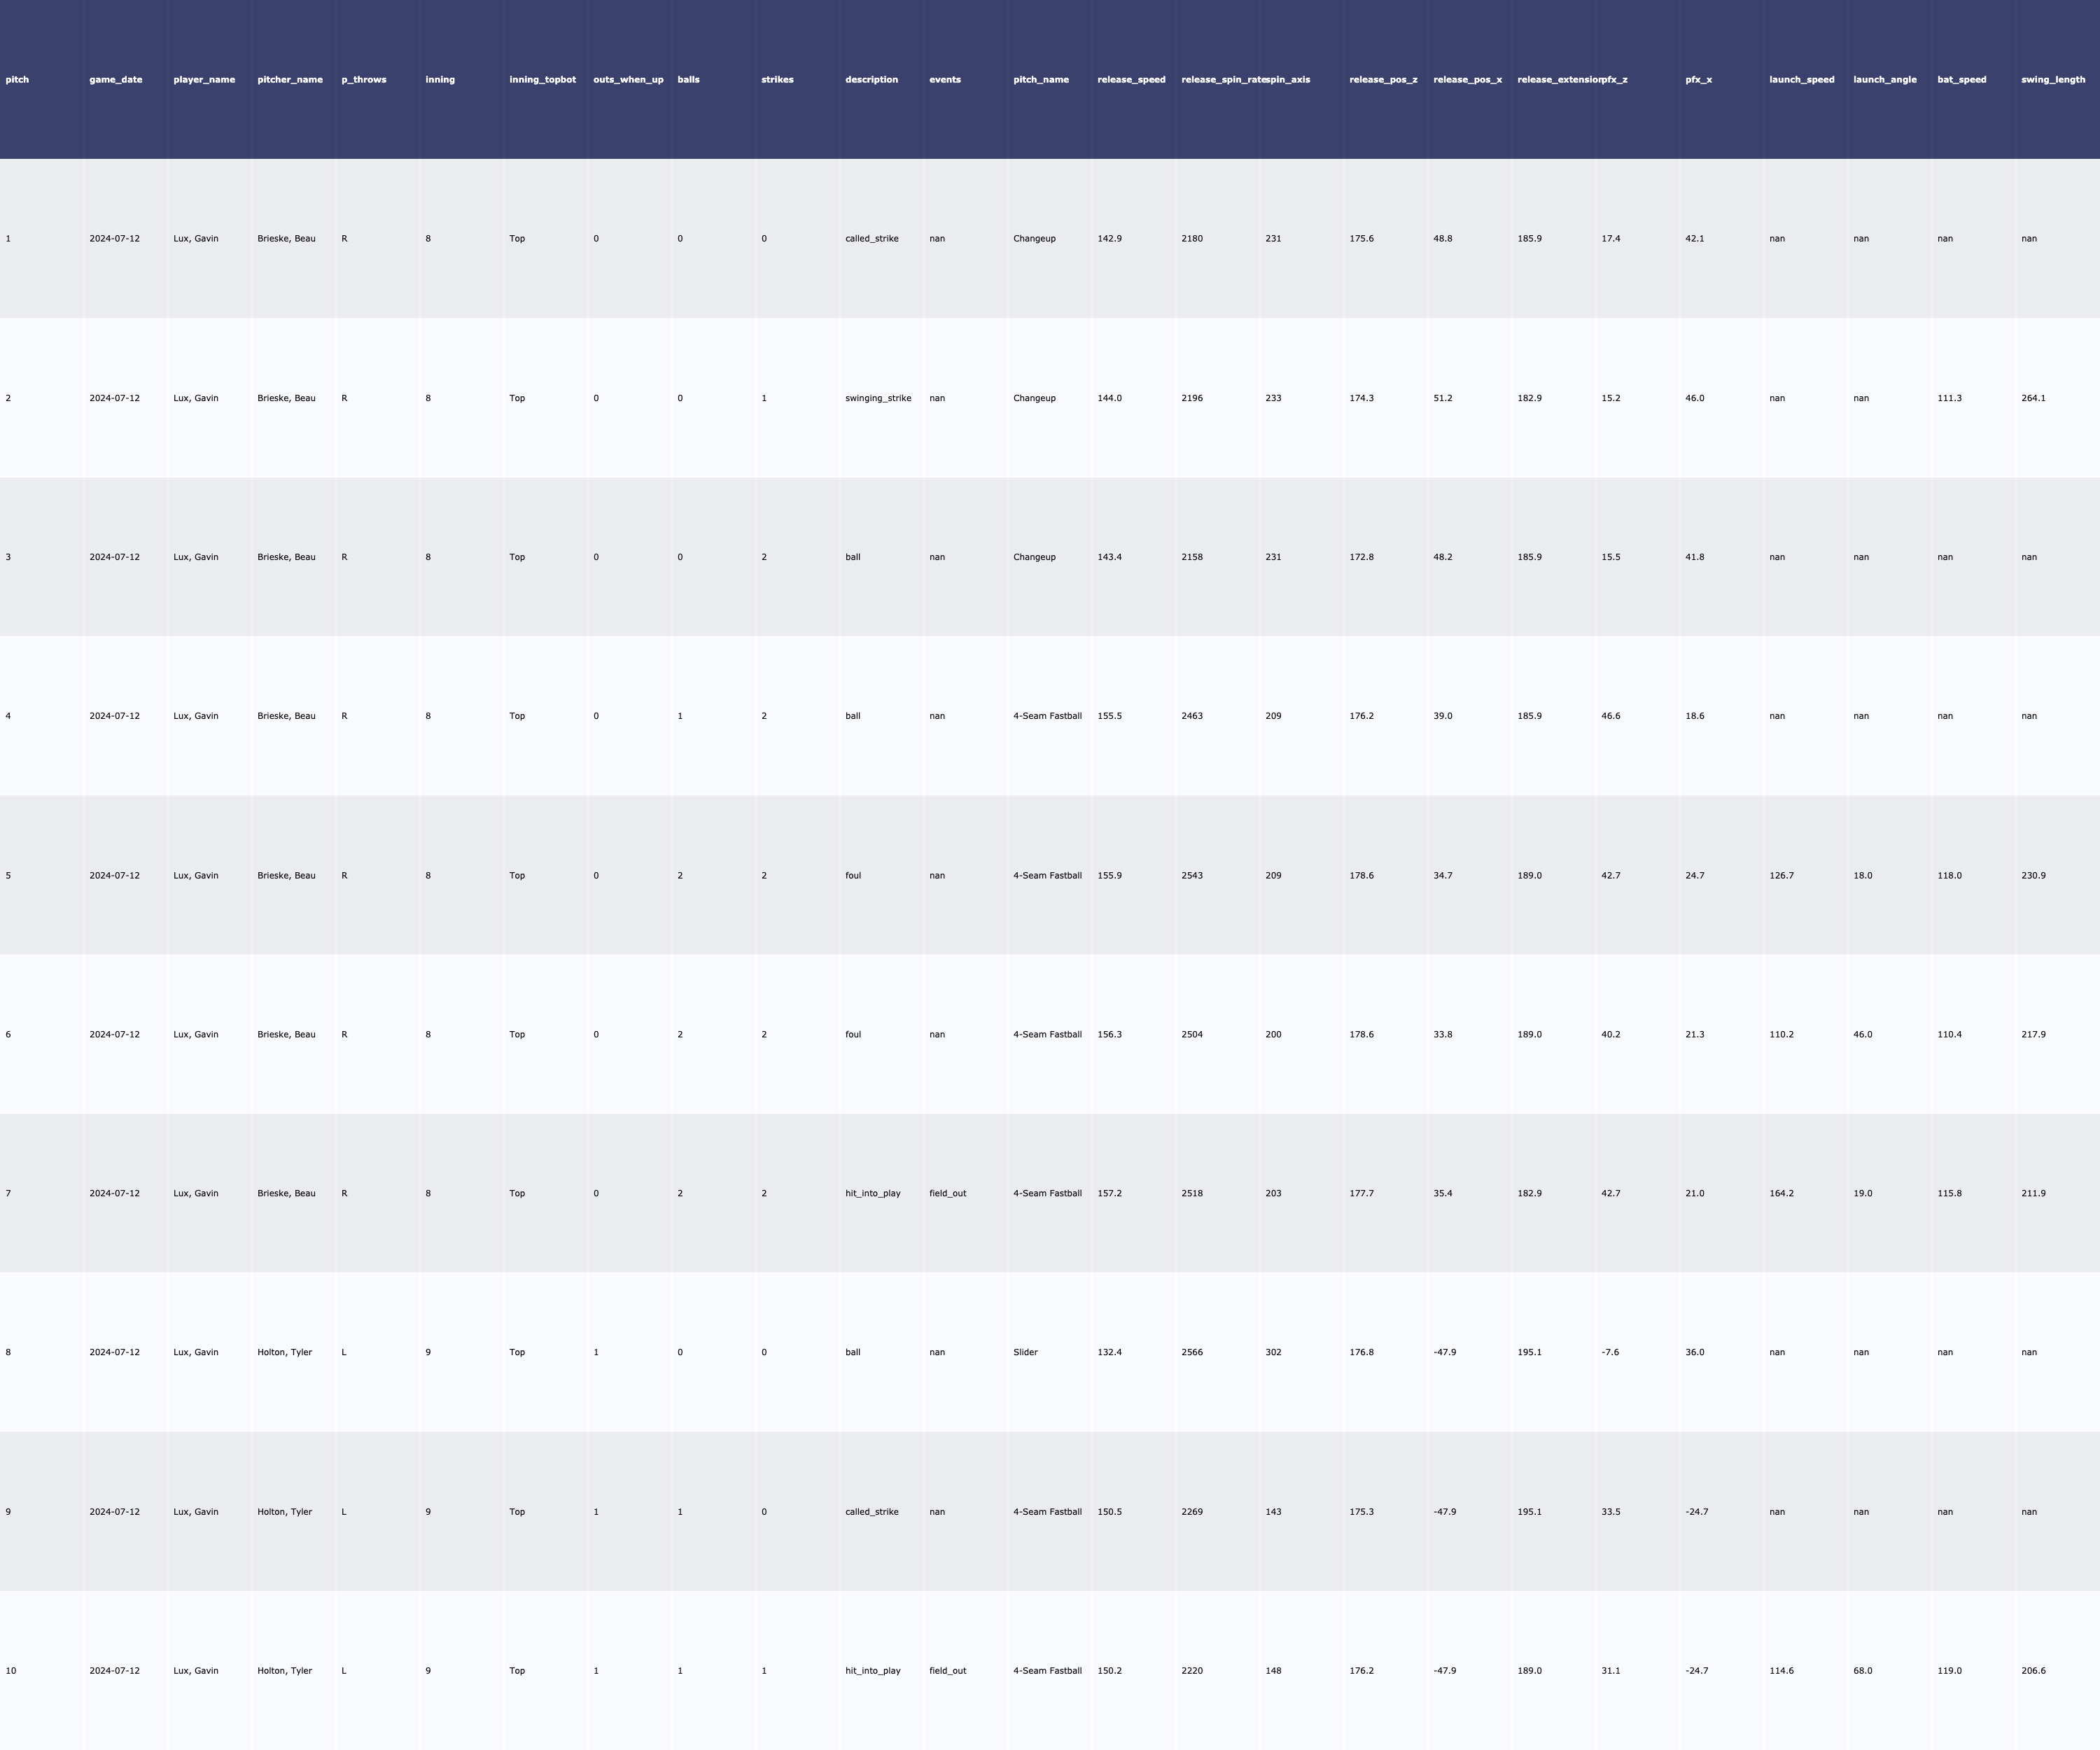Click the pitcher_name column header
Viewport: 2100px width, 1750px height.
[290, 80]
